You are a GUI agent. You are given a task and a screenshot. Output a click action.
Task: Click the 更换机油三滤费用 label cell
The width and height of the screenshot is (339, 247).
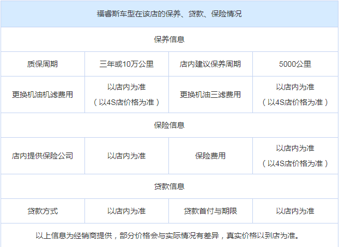click(x=210, y=95)
